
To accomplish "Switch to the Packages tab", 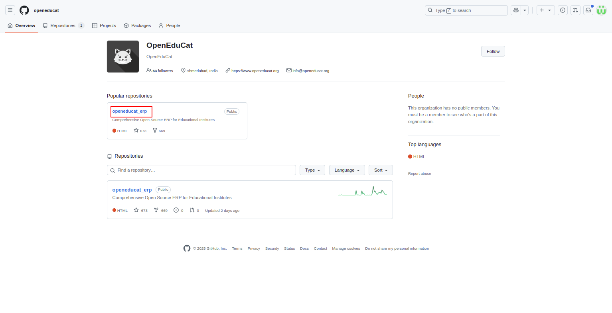I will pyautogui.click(x=137, y=25).
